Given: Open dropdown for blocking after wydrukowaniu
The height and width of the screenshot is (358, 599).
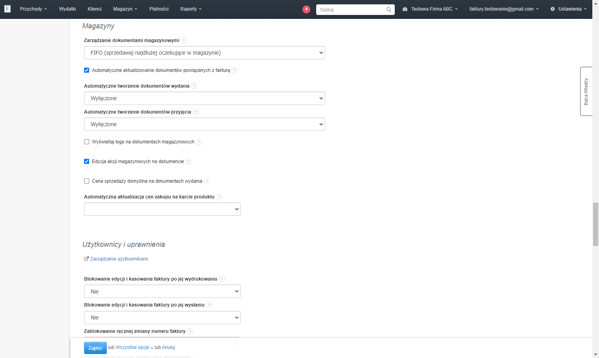Looking at the screenshot, I should pos(162,291).
